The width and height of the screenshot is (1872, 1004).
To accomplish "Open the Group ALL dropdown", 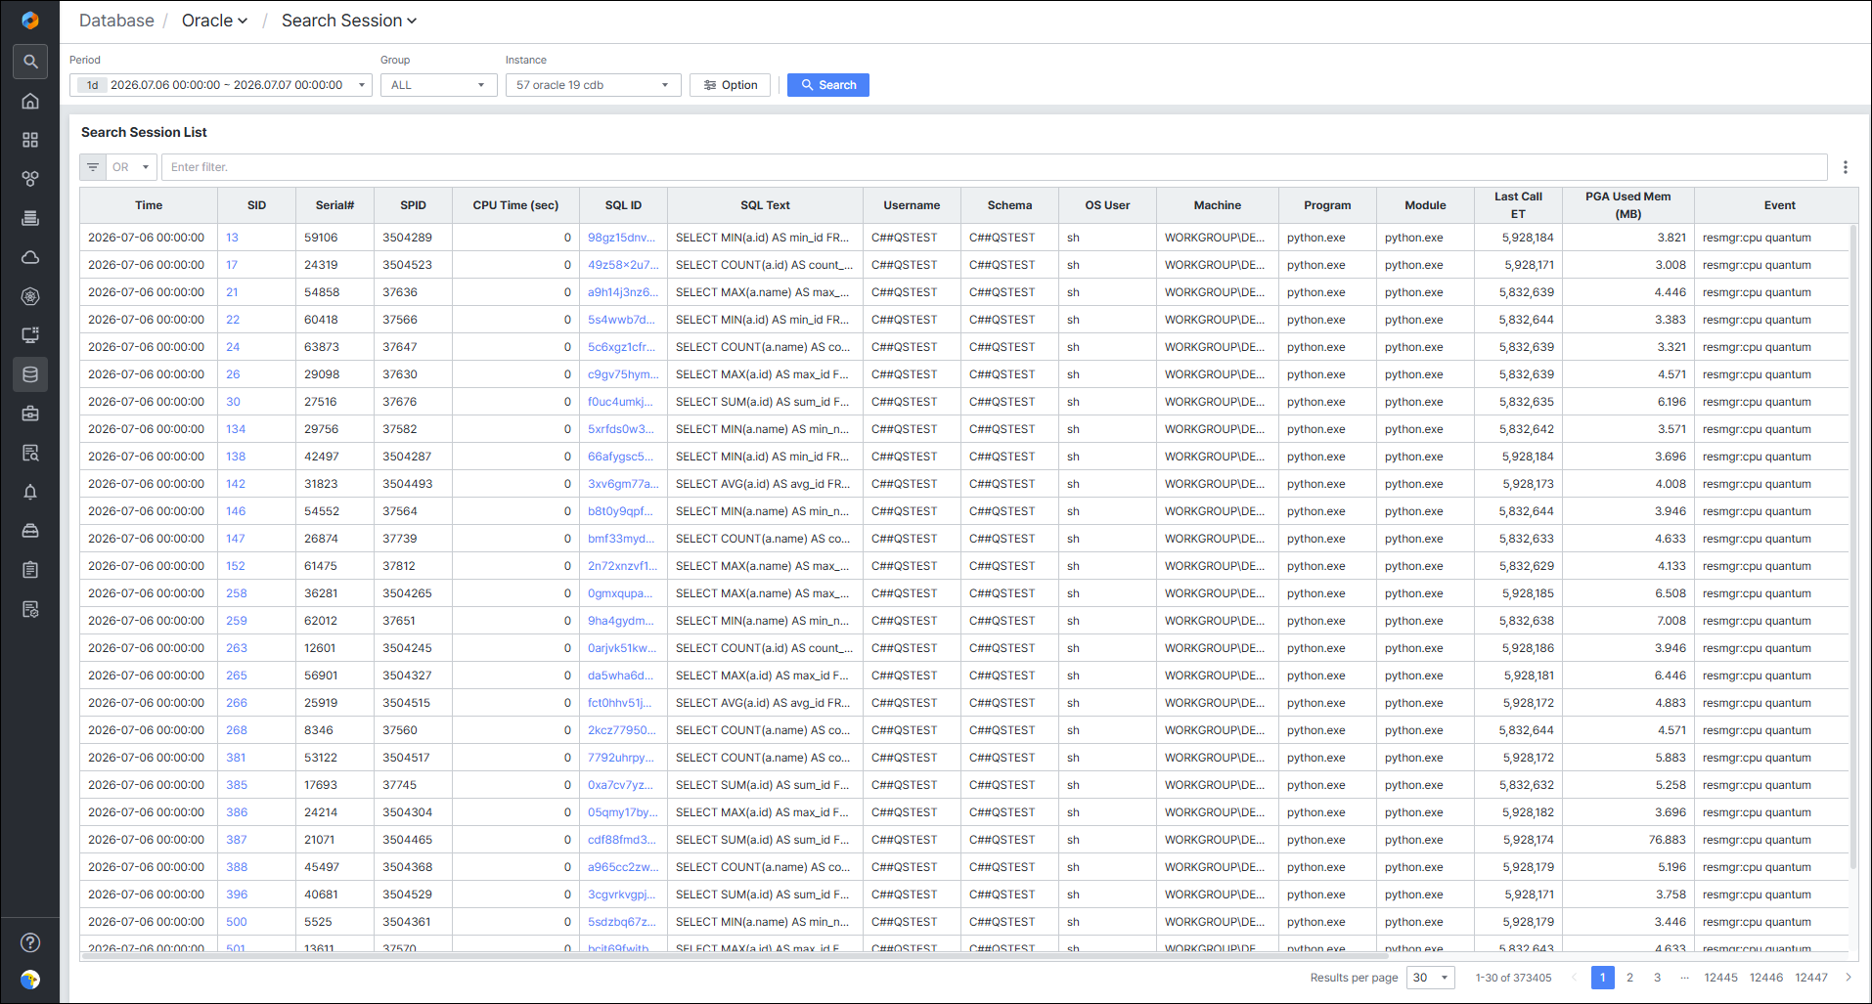I will click(x=438, y=85).
